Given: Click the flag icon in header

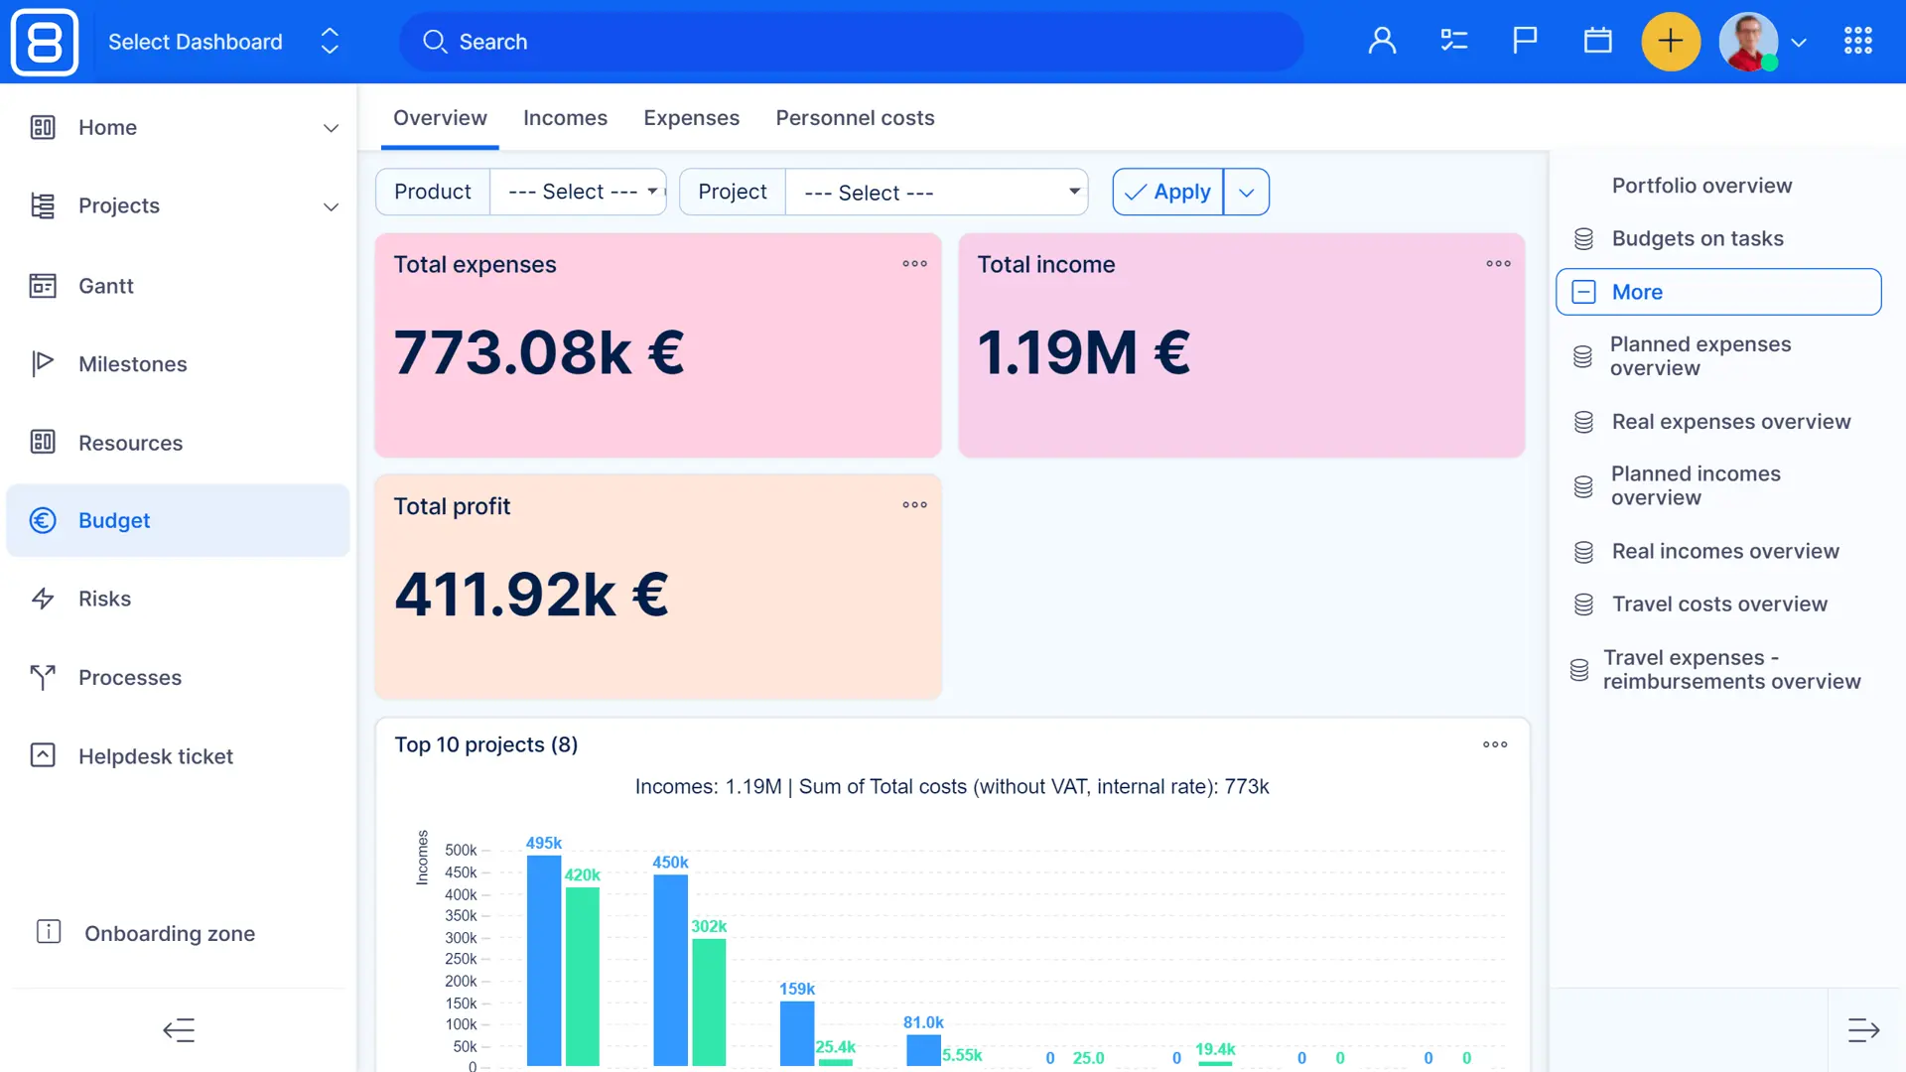Looking at the screenshot, I should pyautogui.click(x=1525, y=41).
